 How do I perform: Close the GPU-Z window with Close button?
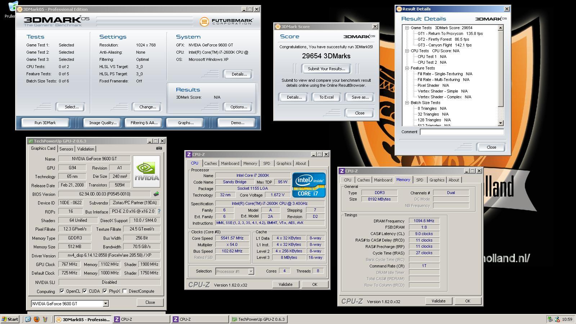tap(150, 302)
